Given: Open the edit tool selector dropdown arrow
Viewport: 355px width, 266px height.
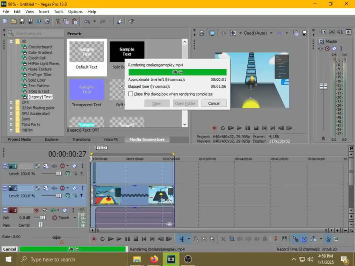Looking at the screenshot, I should (189, 239).
